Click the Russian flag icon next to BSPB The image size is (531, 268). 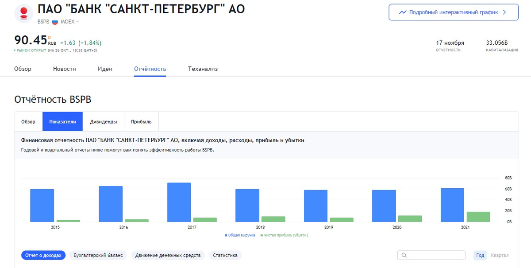pos(55,21)
